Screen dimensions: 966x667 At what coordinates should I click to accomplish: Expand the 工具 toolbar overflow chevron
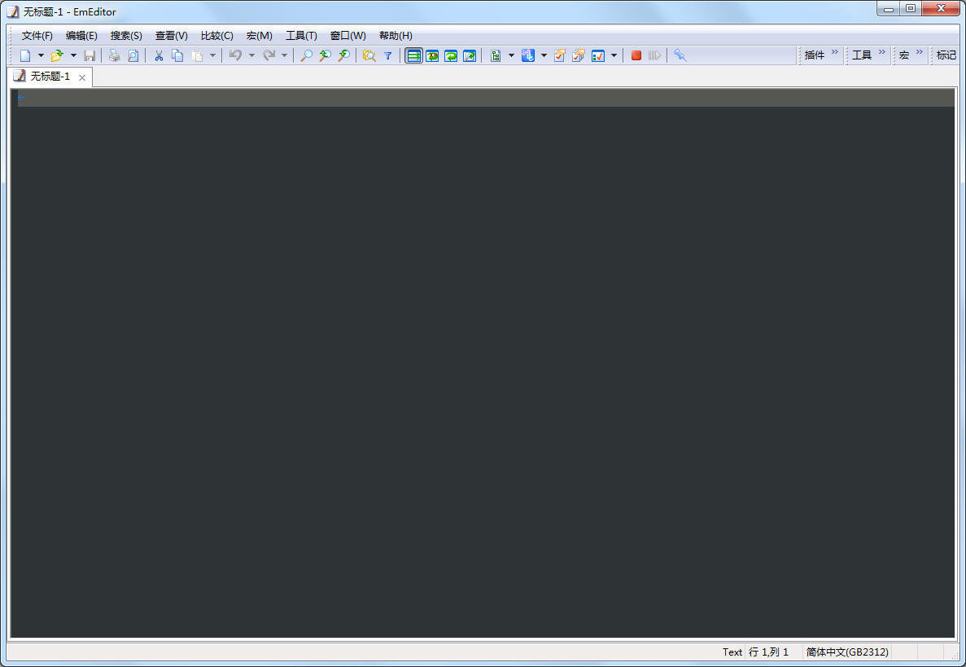pyautogui.click(x=881, y=52)
